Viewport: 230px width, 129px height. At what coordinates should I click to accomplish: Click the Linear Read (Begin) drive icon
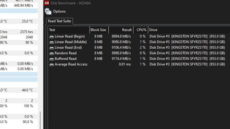point(52,37)
